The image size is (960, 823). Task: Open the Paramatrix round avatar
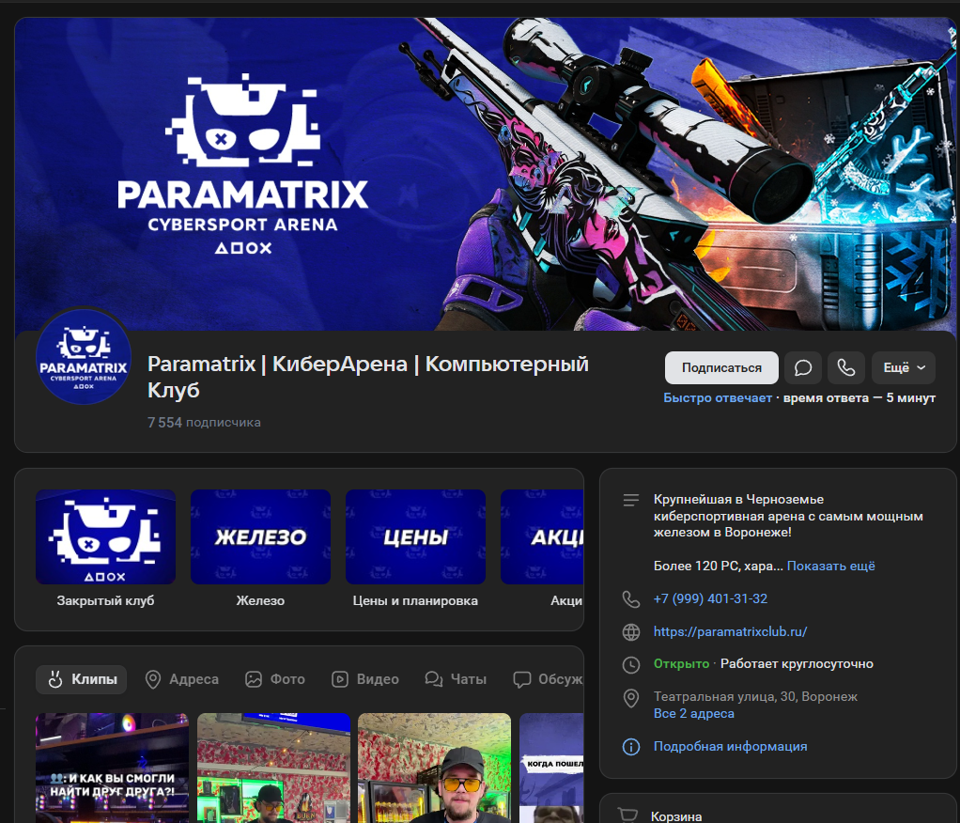84,356
